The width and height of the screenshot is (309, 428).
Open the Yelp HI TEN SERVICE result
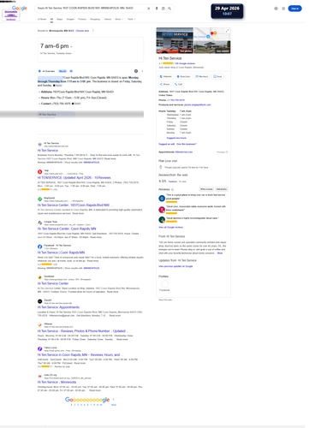pos(74,177)
